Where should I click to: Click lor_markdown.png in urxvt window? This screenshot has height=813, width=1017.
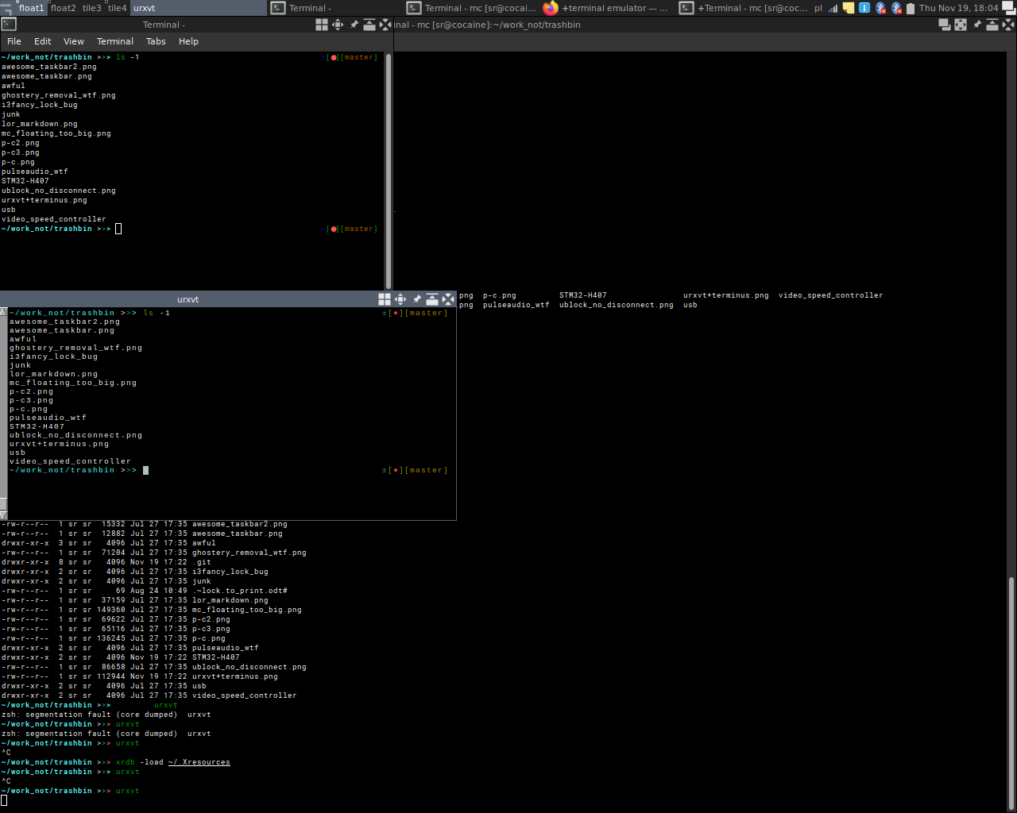click(x=54, y=374)
